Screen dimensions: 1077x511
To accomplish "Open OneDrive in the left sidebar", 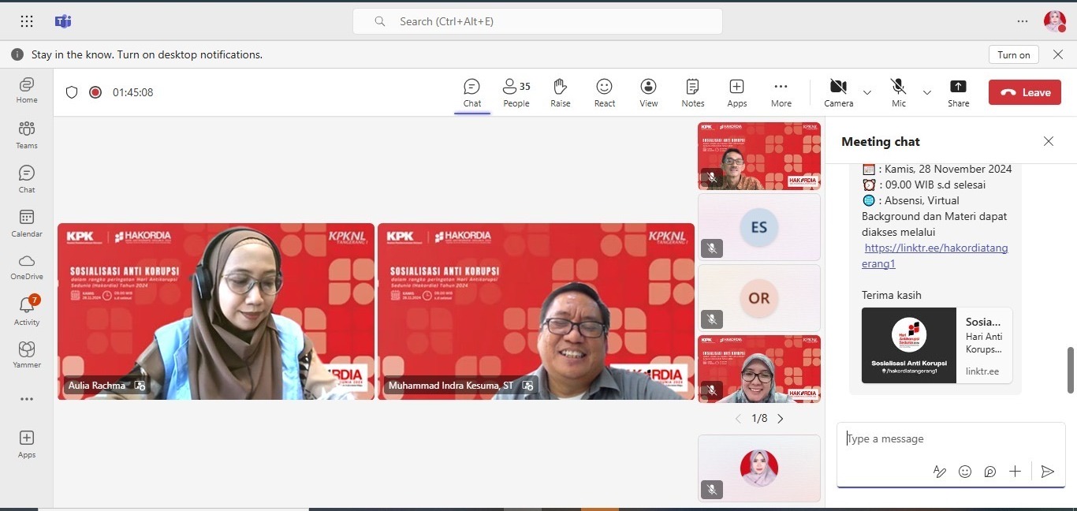I will tap(27, 267).
